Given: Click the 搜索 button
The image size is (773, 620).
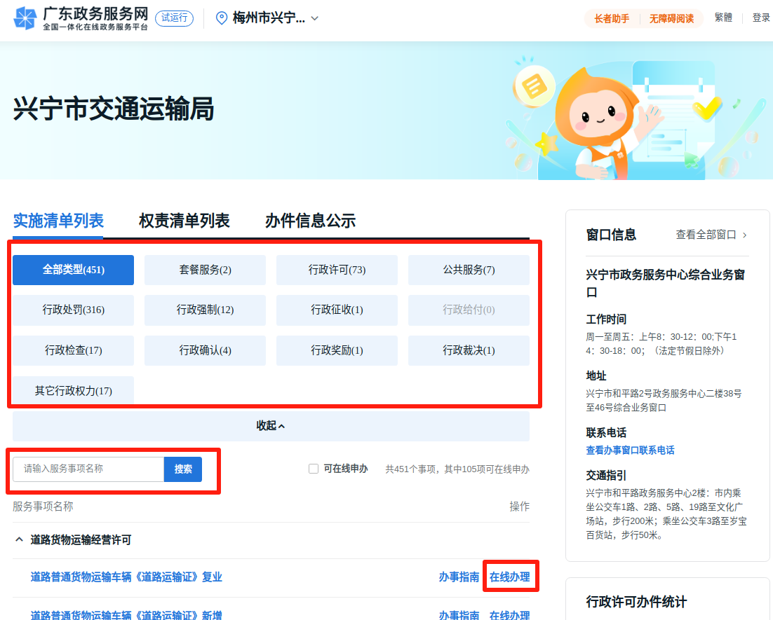Looking at the screenshot, I should pyautogui.click(x=183, y=469).
